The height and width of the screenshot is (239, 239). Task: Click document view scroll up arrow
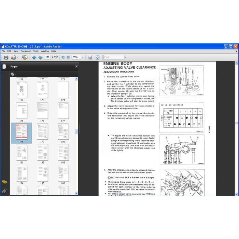pos(236,63)
